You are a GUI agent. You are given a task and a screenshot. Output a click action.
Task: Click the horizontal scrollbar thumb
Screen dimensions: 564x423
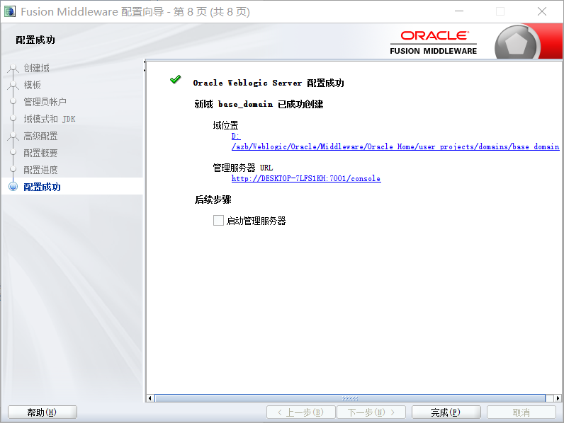coord(350,398)
